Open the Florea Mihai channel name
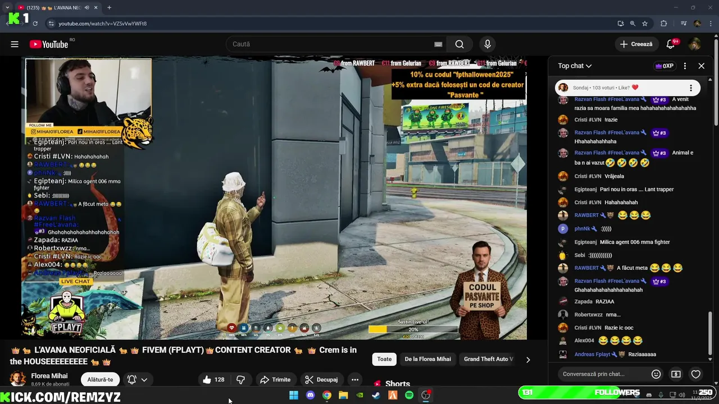Image resolution: width=719 pixels, height=404 pixels. coord(49,376)
